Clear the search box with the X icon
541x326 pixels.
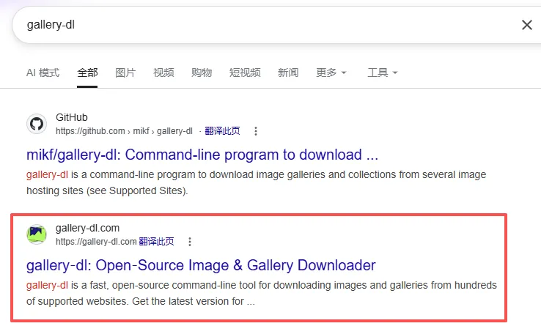coord(527,25)
